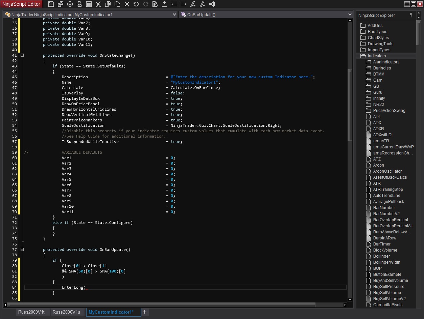Select the MyCustomIndicator1* tab

(113, 312)
